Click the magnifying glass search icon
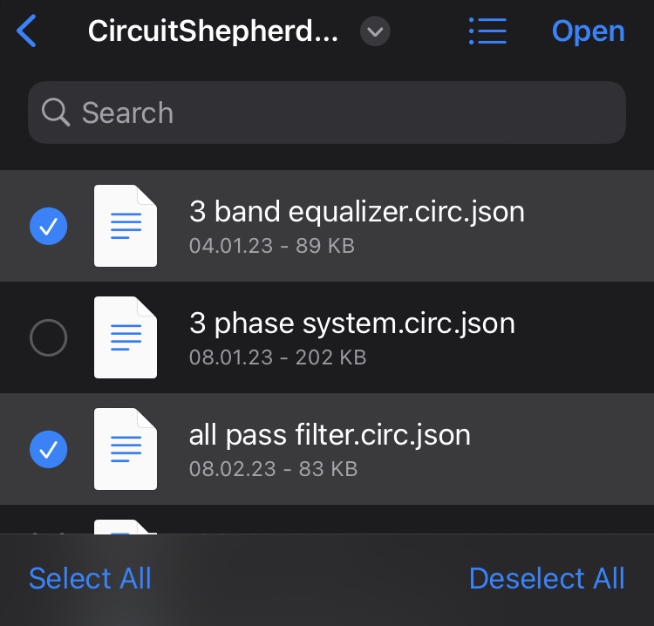The width and height of the screenshot is (654, 626). click(x=56, y=112)
